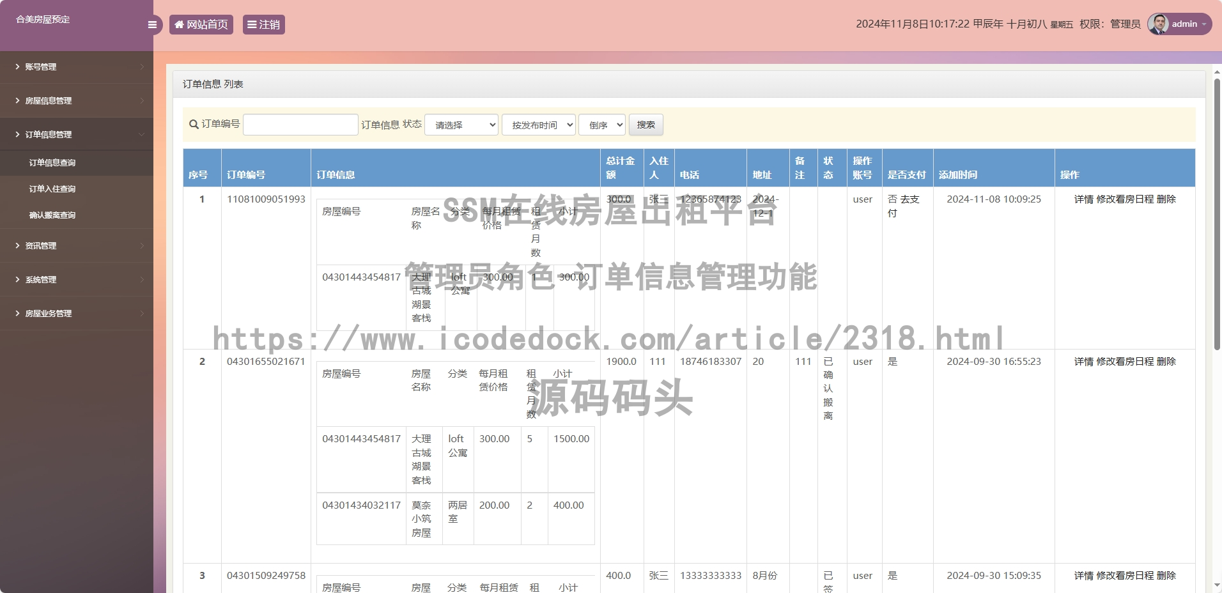Expand the 账号管理 sidebar menu

77,66
